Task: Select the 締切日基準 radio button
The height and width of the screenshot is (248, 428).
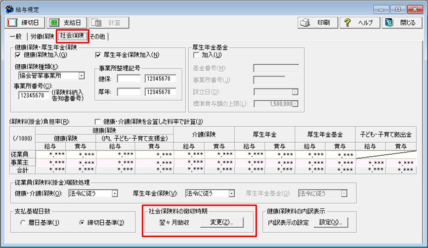Action: click(82, 222)
